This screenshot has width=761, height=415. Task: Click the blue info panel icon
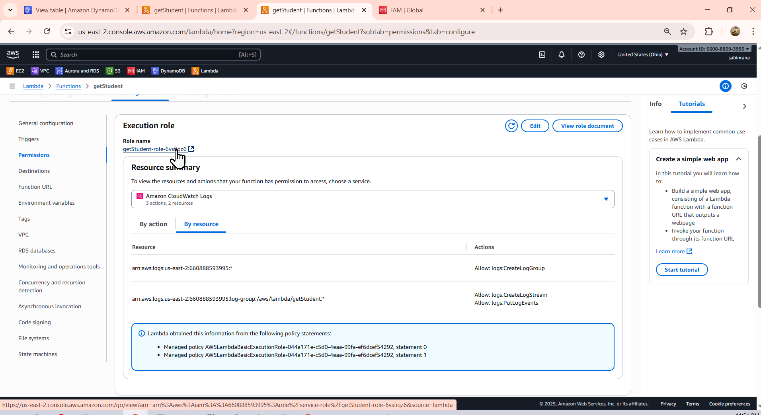(726, 86)
